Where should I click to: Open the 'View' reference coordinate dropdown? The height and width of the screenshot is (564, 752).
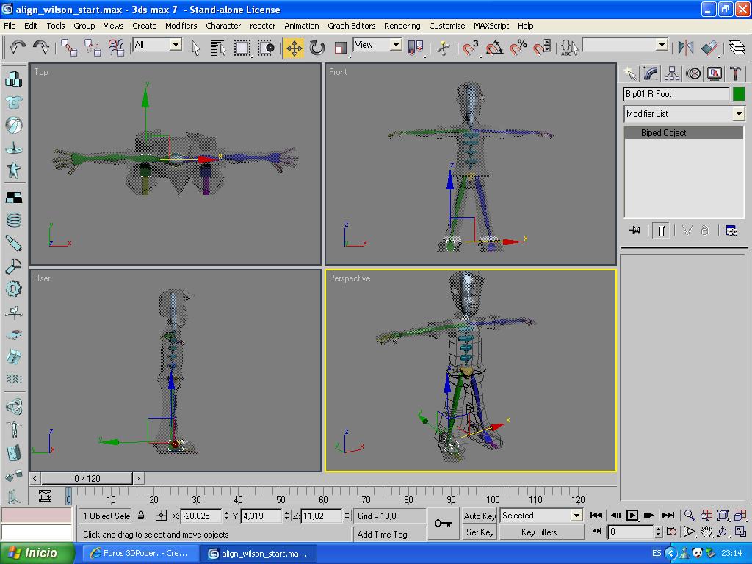395,45
